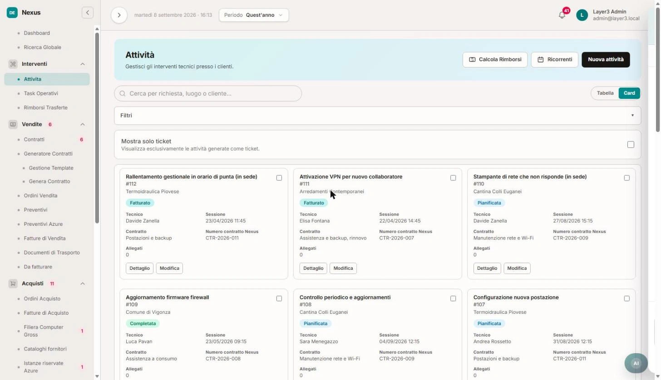Click the forward arrow button in top bar
This screenshot has width=661, height=380.
pyautogui.click(x=119, y=15)
